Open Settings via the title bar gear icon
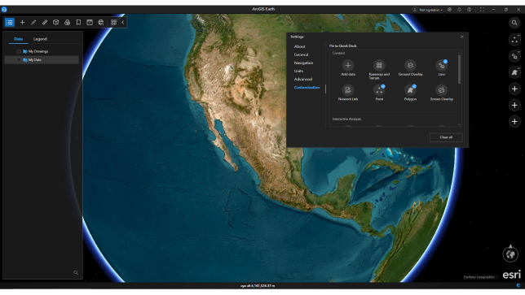 click(450, 10)
